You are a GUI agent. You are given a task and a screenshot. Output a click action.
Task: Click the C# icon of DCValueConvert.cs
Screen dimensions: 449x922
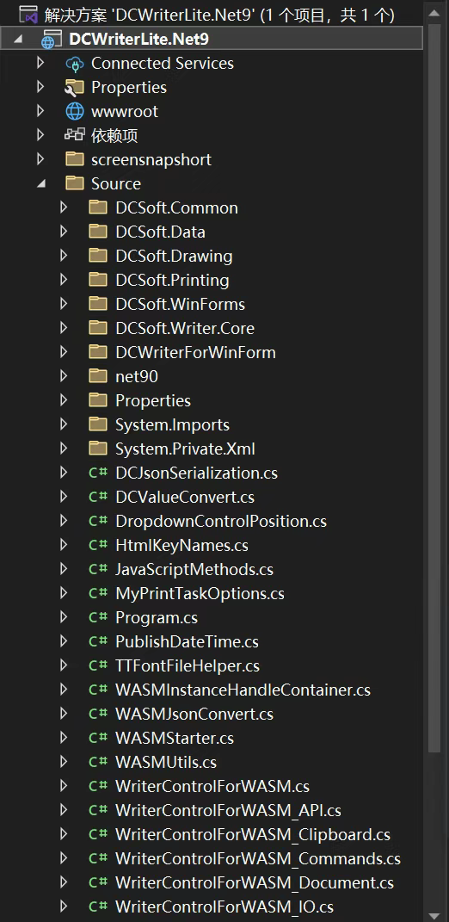pyautogui.click(x=98, y=497)
